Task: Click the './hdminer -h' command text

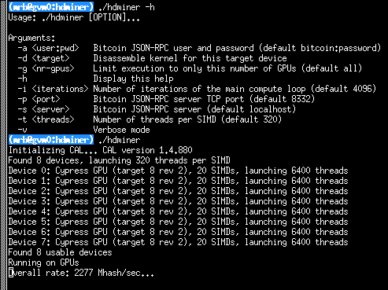Action: (x=127, y=7)
